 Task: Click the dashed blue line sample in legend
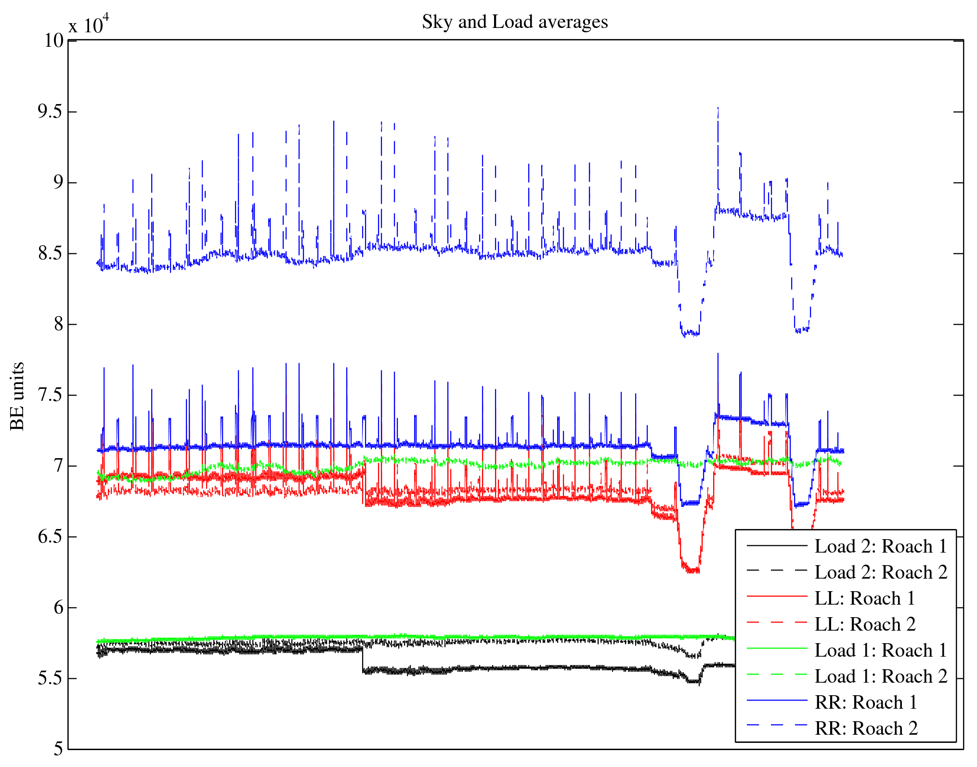pyautogui.click(x=777, y=725)
